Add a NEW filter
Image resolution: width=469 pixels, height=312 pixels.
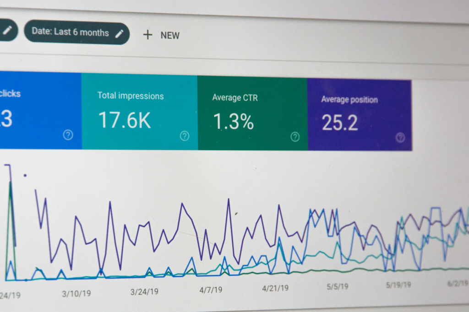170,35
